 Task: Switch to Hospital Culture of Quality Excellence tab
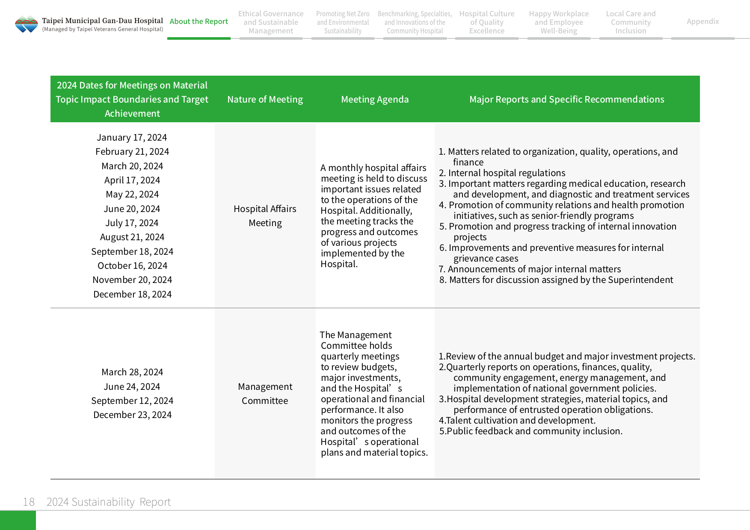[x=487, y=22]
